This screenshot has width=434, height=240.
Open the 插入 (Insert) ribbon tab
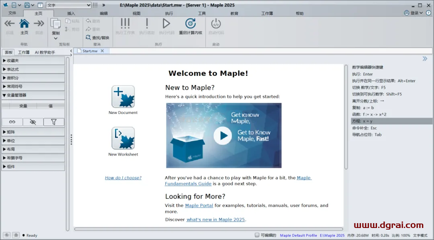point(71,13)
